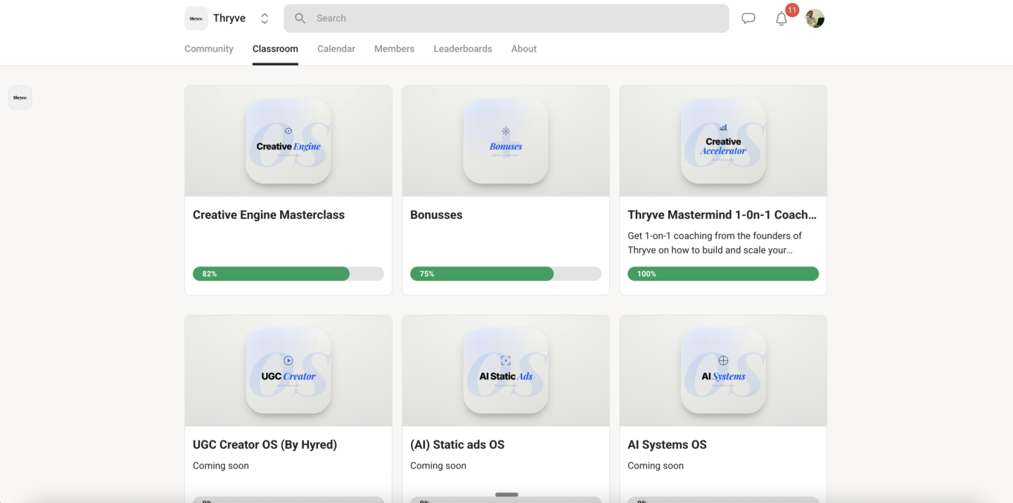The image size is (1013, 503).
Task: Go to the Calendar tab
Action: click(x=336, y=49)
